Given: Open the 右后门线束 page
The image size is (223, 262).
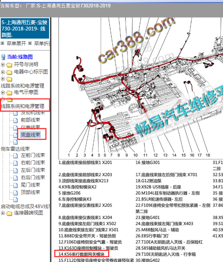Looking at the screenshot, I should click(33, 177).
